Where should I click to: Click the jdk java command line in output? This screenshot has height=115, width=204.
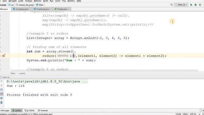click(x=47, y=81)
